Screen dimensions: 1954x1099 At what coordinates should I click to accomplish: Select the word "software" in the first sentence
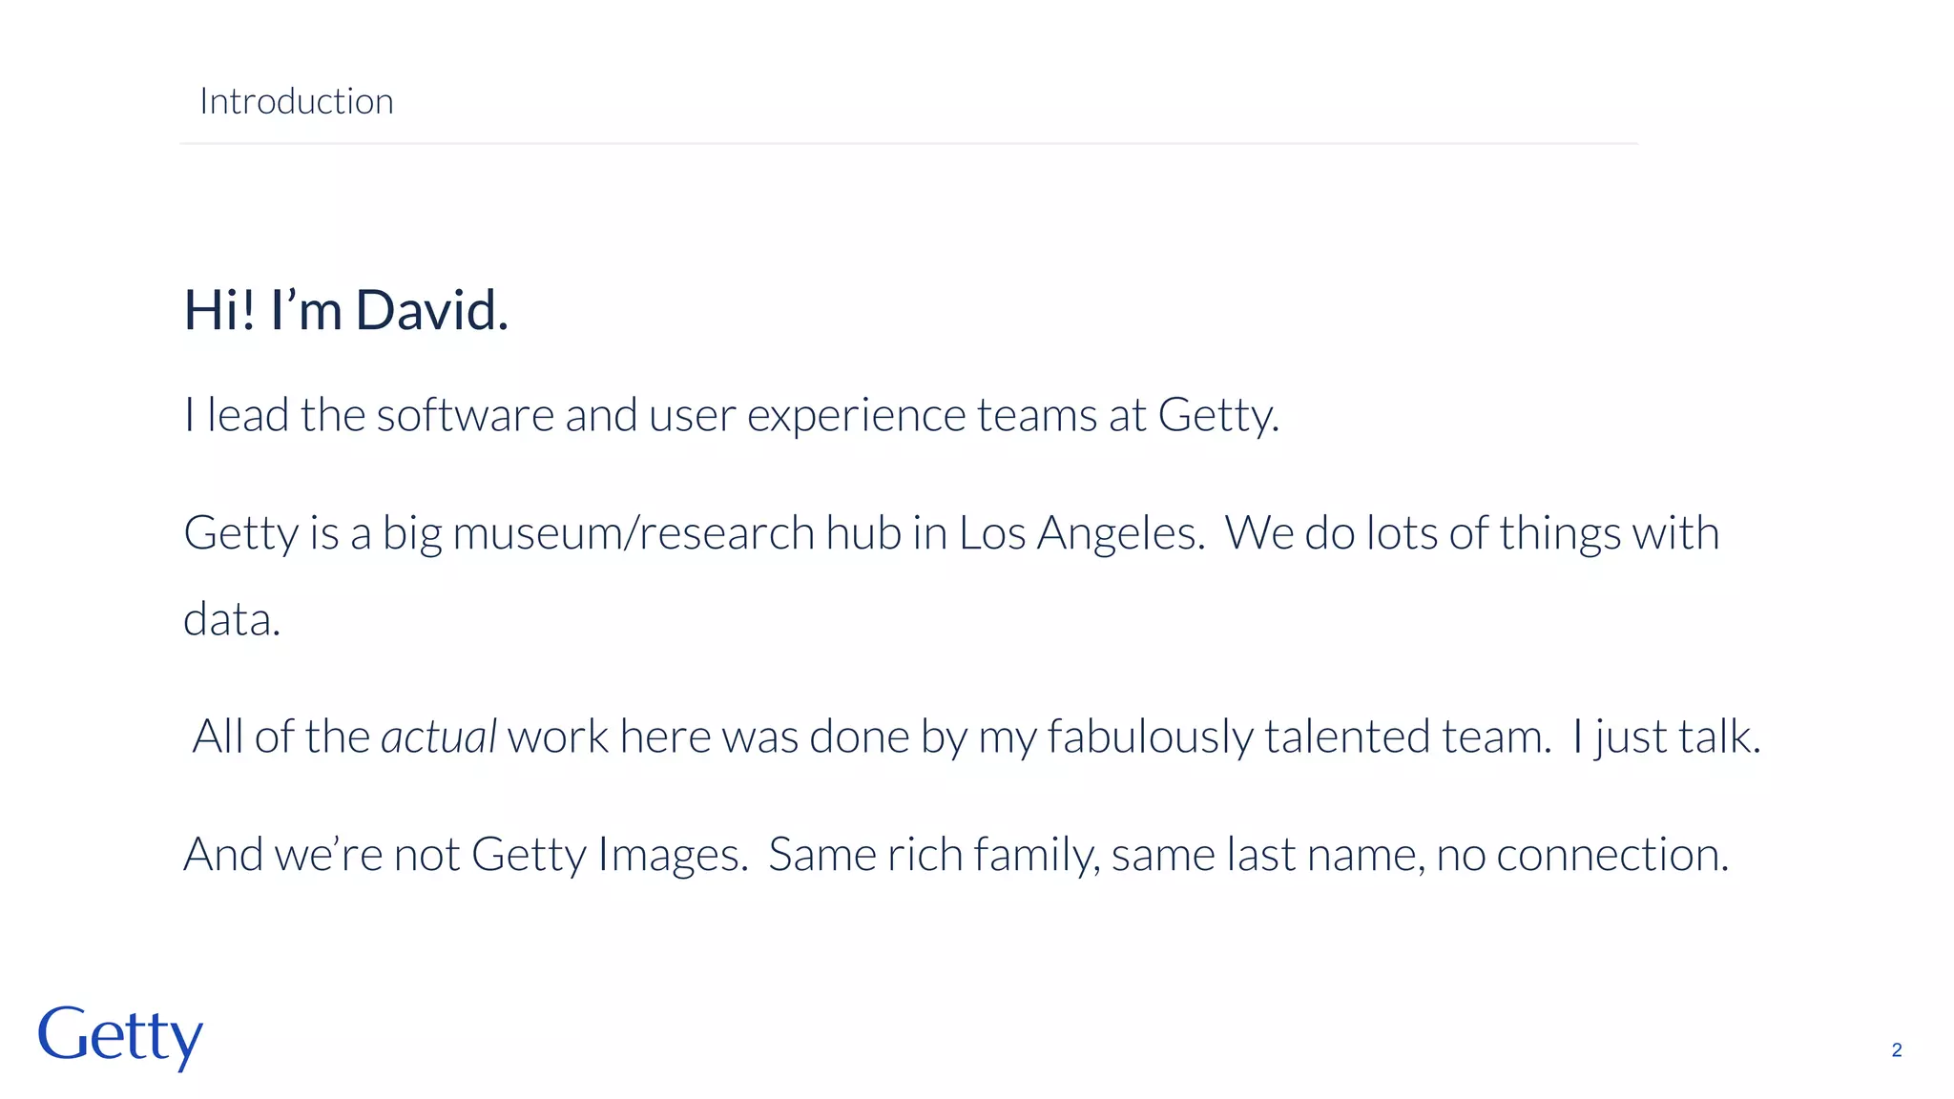(x=465, y=415)
